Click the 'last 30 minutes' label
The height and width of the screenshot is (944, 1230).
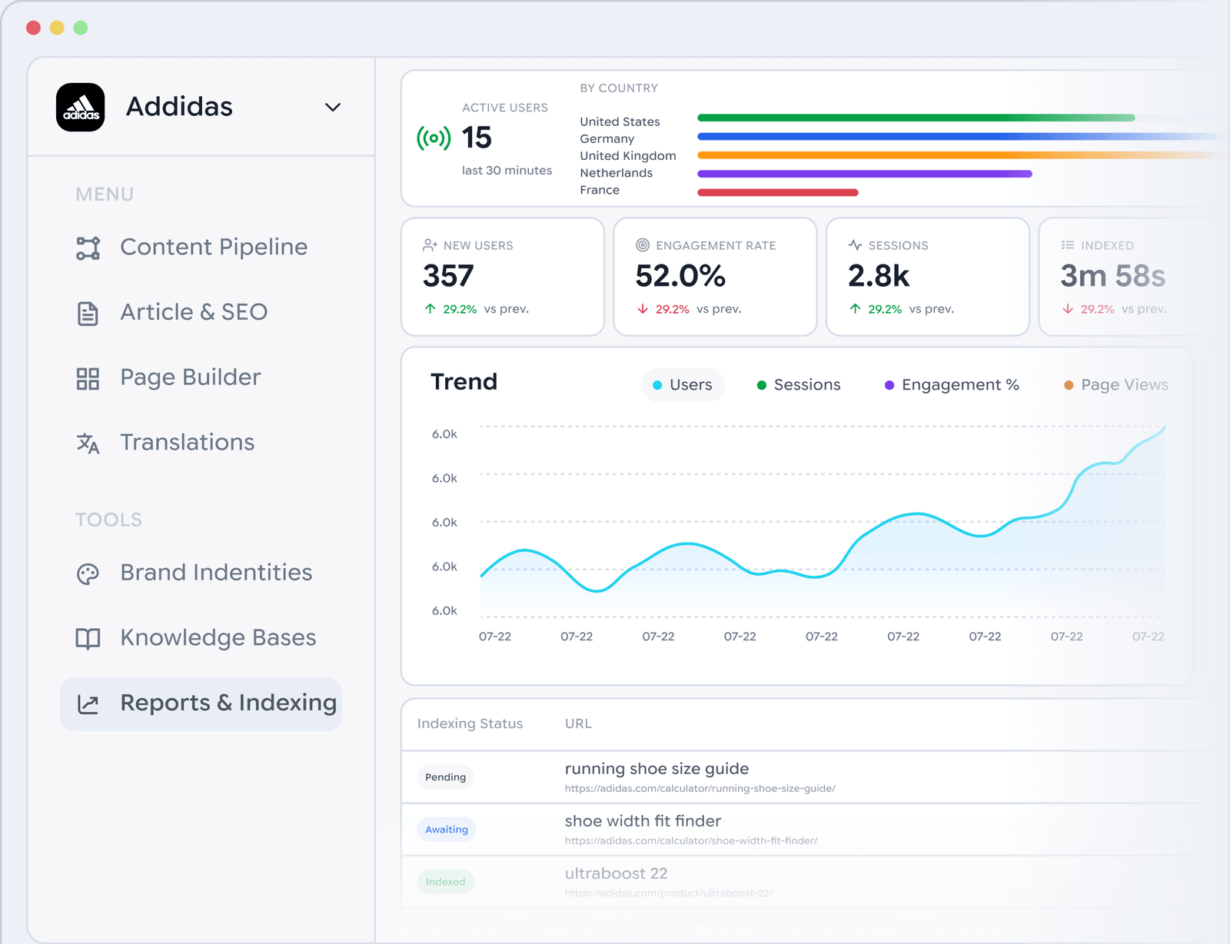click(507, 171)
